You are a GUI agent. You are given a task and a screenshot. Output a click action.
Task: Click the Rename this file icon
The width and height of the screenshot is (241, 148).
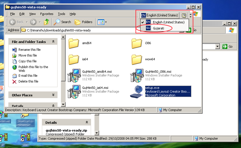[x=14, y=50]
